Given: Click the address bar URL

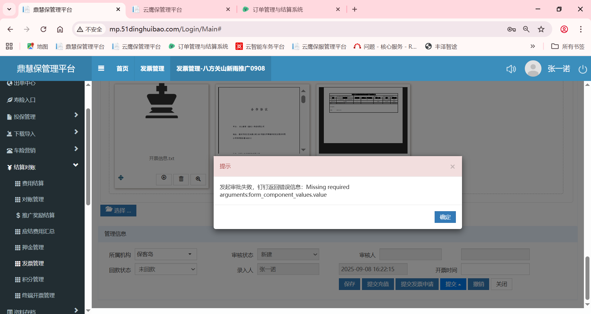Looking at the screenshot, I should tap(165, 29).
